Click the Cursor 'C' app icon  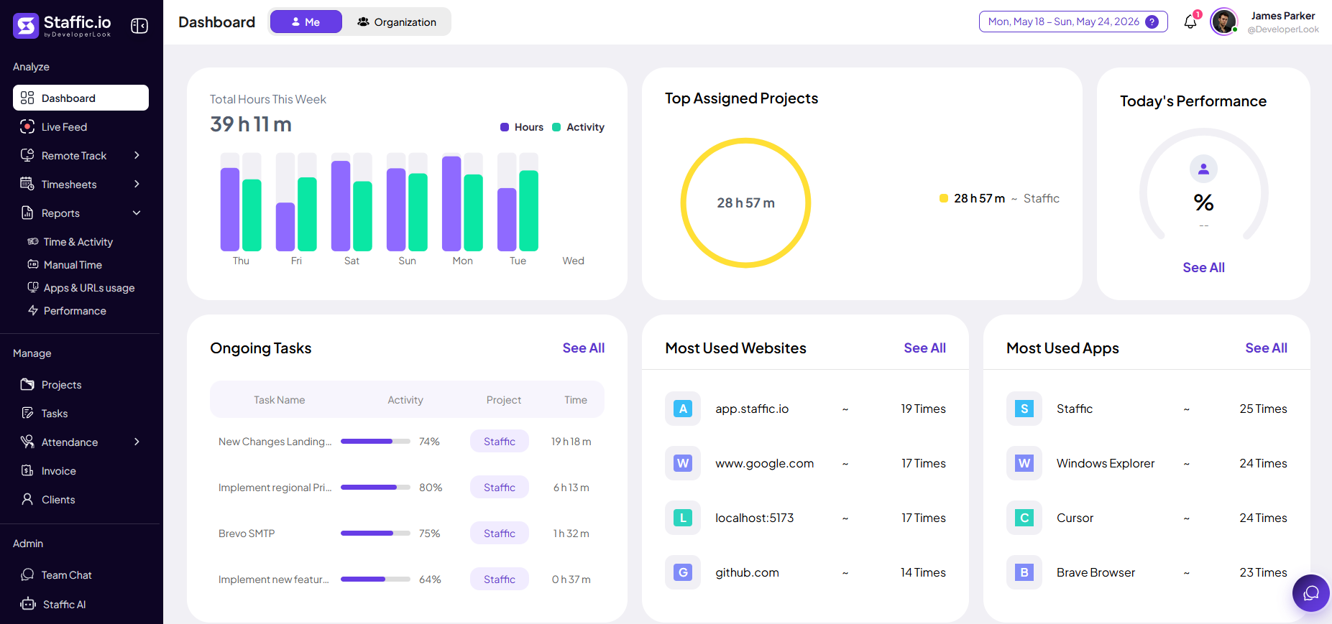1024,518
